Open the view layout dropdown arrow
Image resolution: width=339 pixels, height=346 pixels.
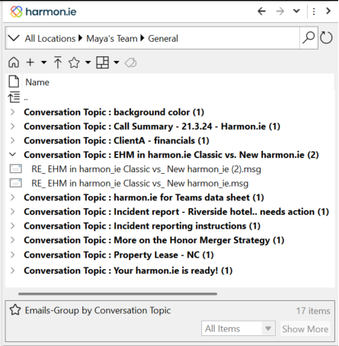tap(117, 62)
